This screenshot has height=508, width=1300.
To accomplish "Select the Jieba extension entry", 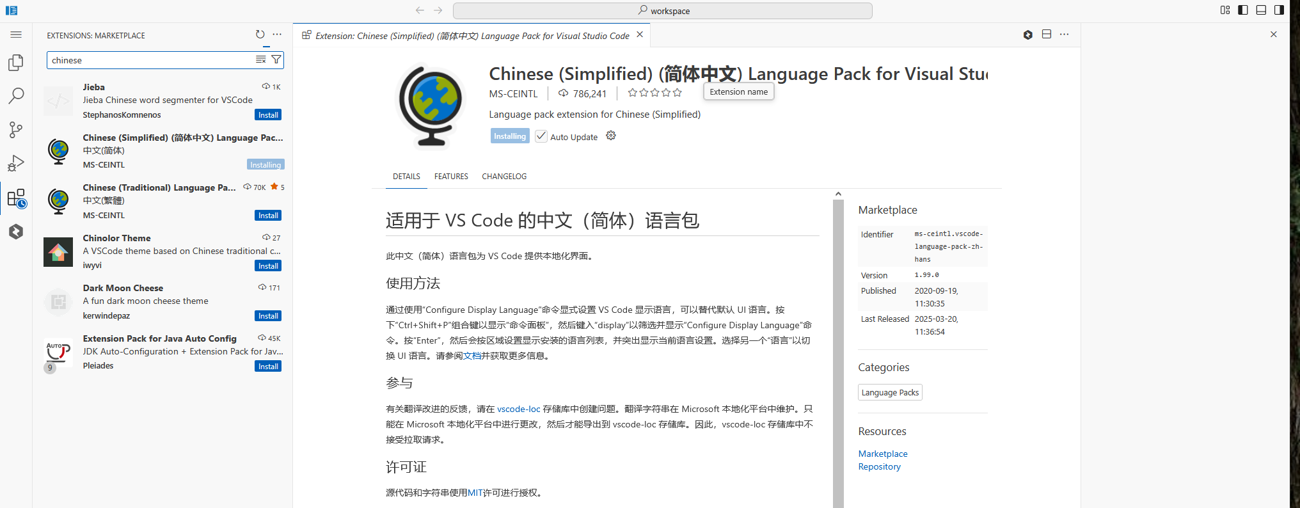I will click(163, 101).
